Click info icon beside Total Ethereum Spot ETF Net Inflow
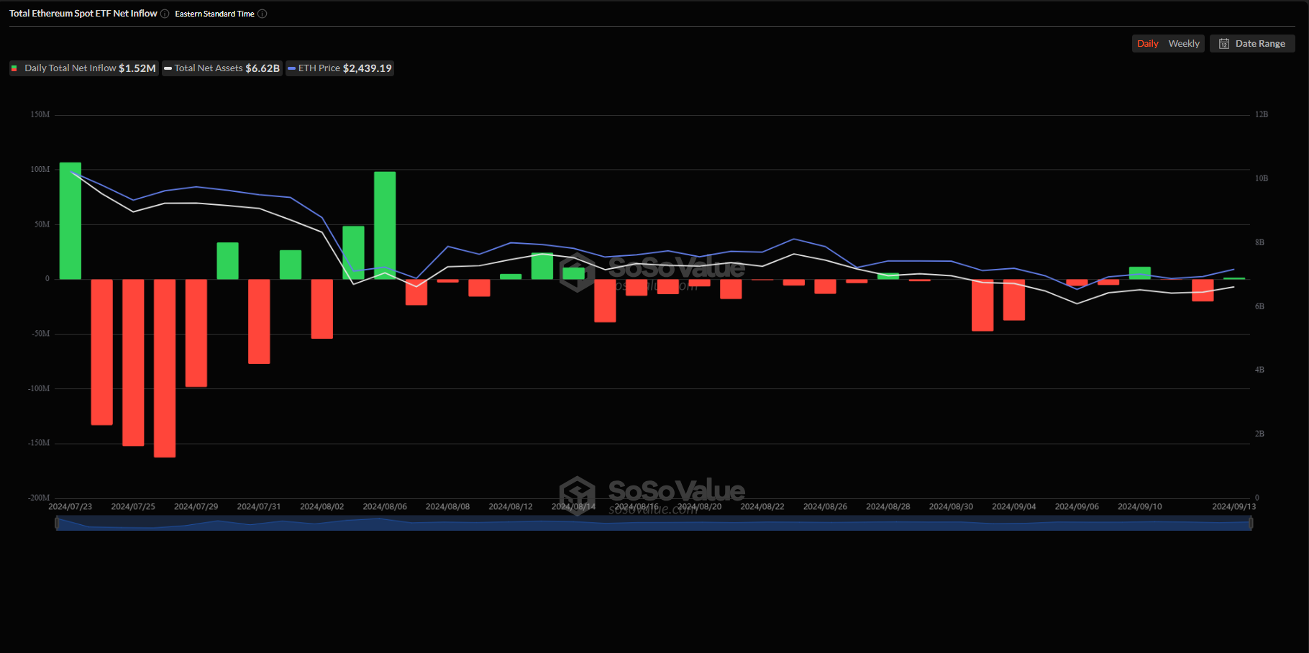The height and width of the screenshot is (653, 1309). point(165,14)
